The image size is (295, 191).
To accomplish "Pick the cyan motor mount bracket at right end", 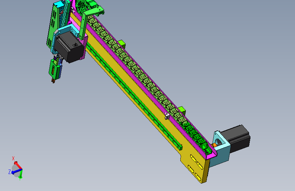I will [220, 150].
